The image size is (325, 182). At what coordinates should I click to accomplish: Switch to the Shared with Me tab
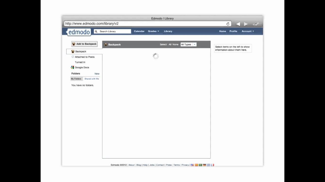(92, 79)
